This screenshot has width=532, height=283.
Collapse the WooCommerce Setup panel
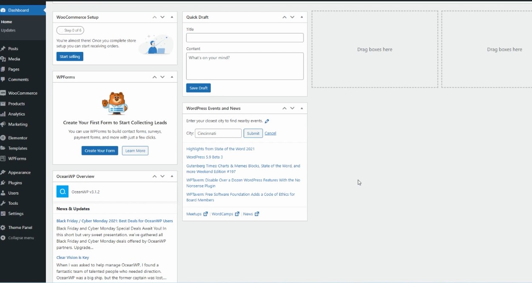172,17
